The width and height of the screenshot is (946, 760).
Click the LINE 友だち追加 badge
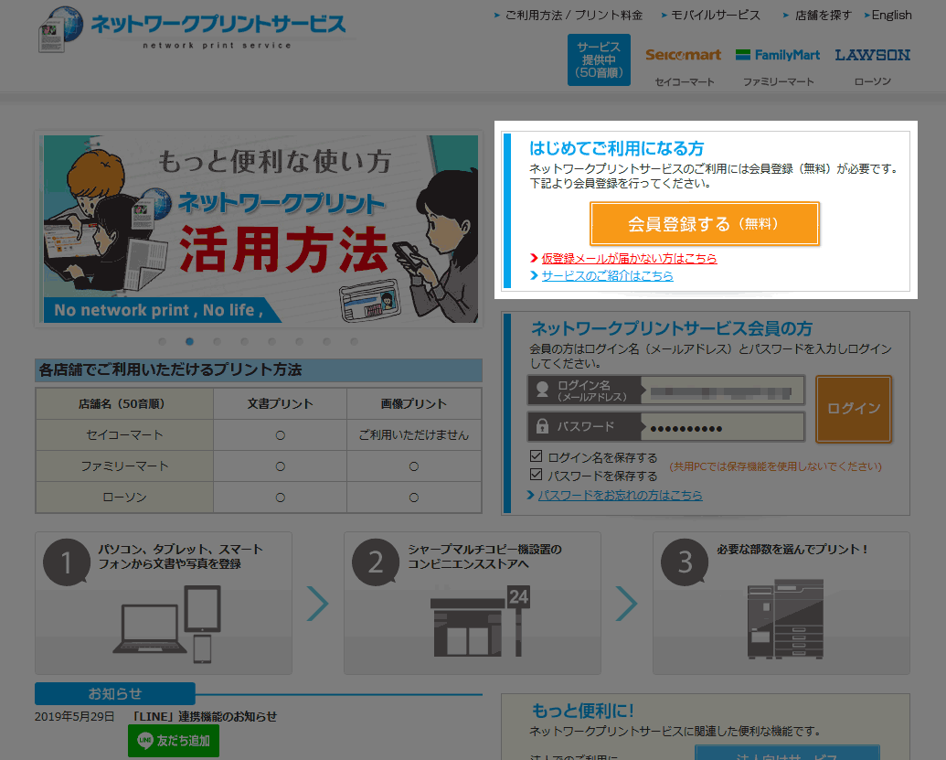174,740
